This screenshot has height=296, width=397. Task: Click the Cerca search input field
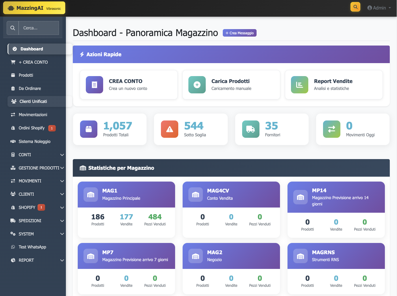[x=39, y=28]
